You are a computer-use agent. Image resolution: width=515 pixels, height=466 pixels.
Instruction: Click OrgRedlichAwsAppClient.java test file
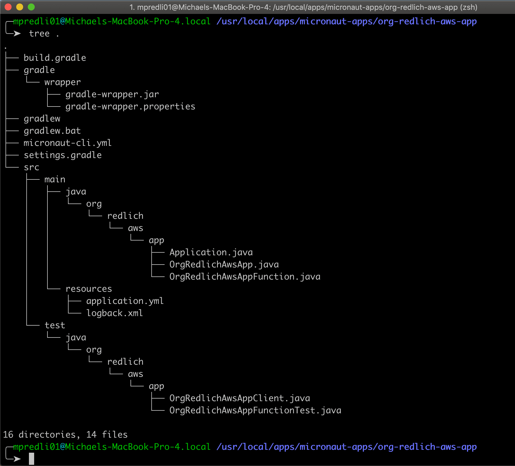[x=240, y=398]
